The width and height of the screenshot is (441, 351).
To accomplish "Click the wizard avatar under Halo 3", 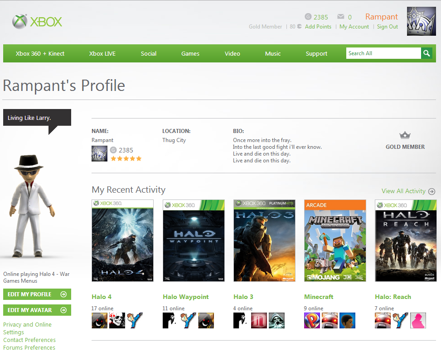I will click(276, 320).
